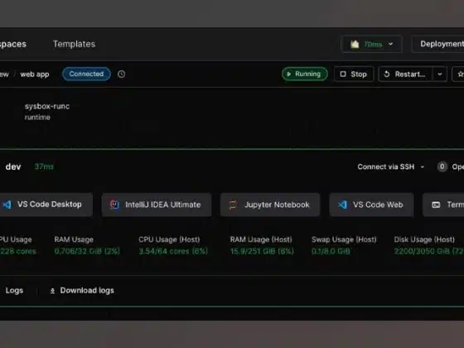
Task: Launch IntelliJ IDEA Ultimate
Action: (157, 205)
